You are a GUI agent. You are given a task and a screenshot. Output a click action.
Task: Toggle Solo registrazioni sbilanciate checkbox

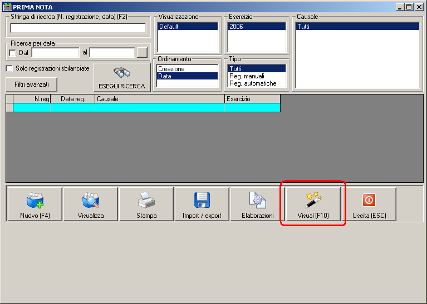click(9, 68)
